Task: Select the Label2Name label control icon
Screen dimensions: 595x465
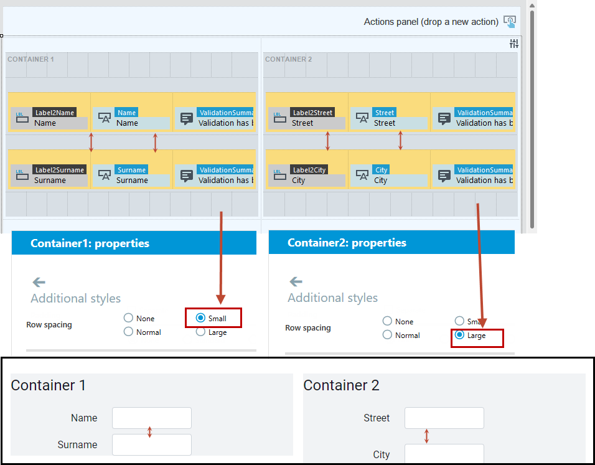Action: (x=22, y=118)
